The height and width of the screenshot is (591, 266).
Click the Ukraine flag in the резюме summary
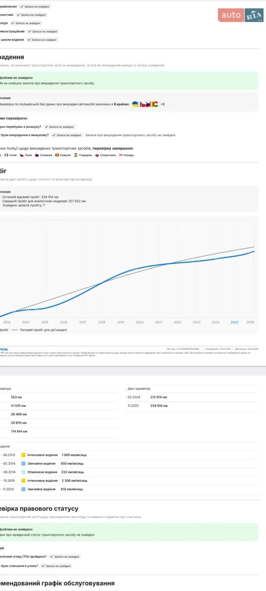(x=135, y=104)
